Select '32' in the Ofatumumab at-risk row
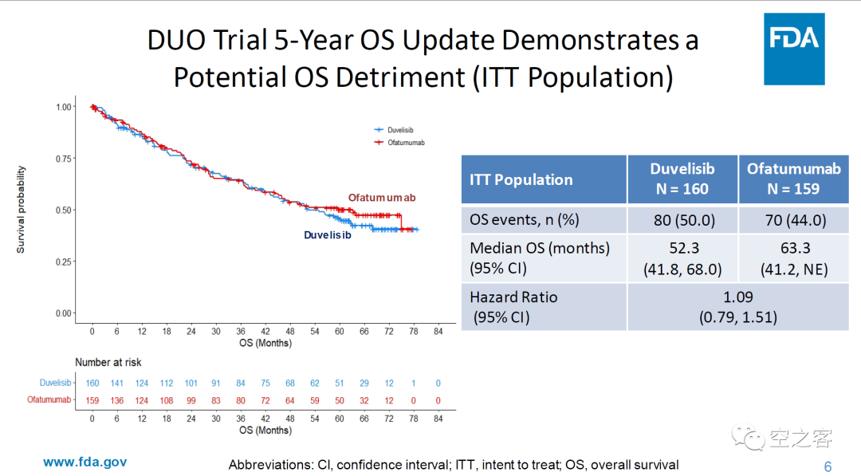Viewport: 861px width, 476px height. click(x=364, y=401)
